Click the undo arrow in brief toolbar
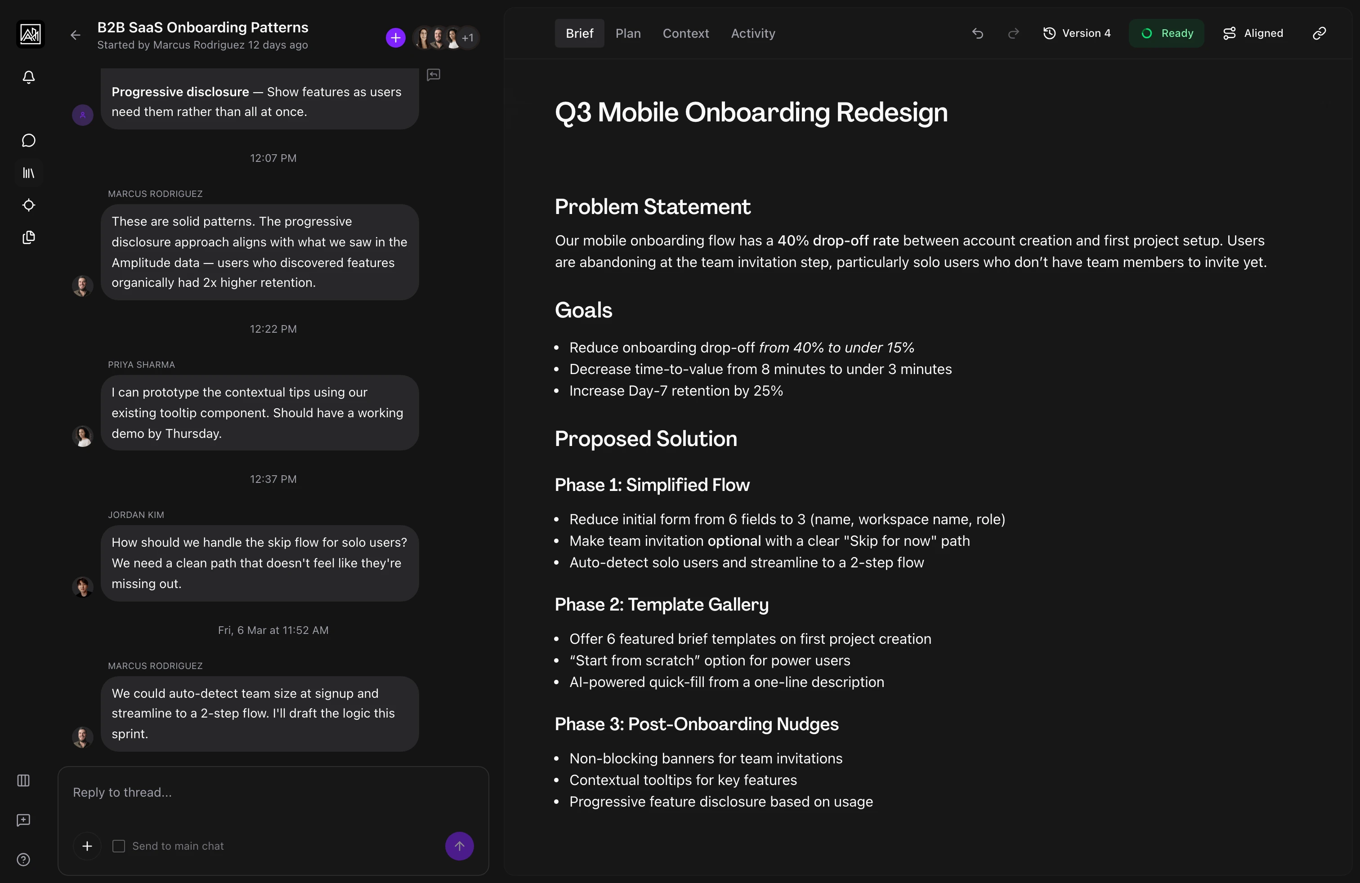The image size is (1360, 883). pos(978,34)
